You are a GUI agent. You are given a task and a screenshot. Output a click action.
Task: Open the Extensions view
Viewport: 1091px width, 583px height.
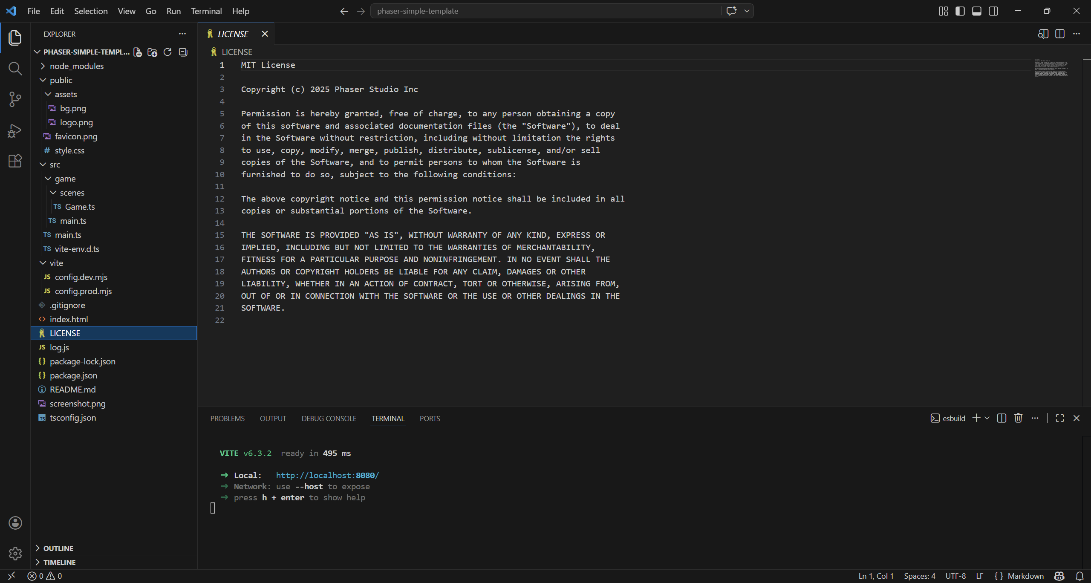tap(15, 161)
